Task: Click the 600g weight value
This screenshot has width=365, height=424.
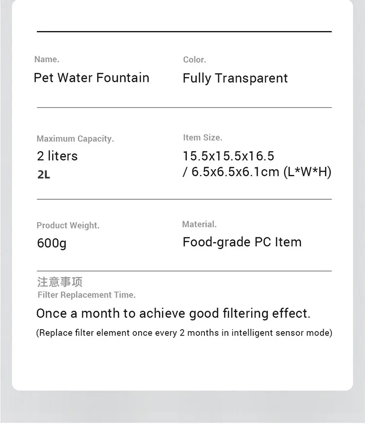Action: tap(52, 243)
